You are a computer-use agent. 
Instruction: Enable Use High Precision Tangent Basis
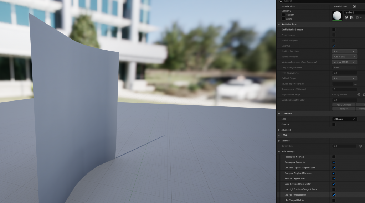pyautogui.click(x=334, y=189)
